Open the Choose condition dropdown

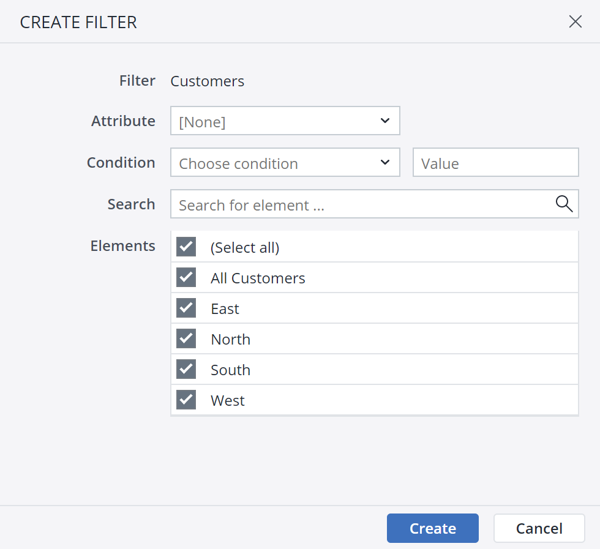(285, 162)
